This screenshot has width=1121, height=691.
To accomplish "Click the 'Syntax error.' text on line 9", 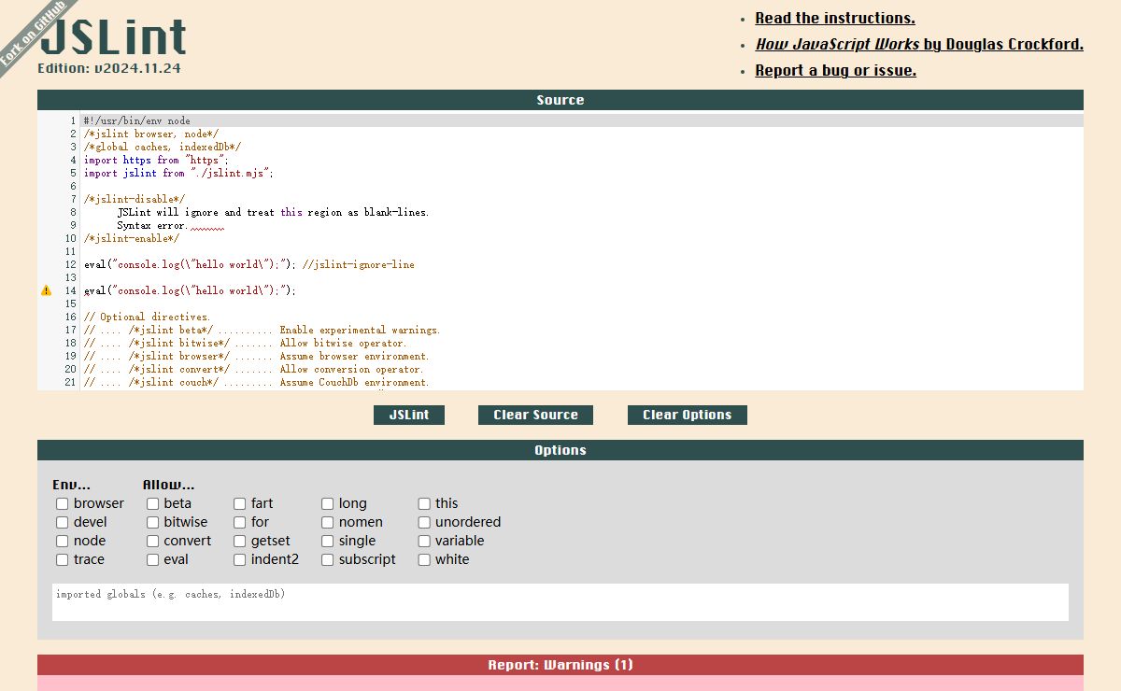I will (x=152, y=225).
